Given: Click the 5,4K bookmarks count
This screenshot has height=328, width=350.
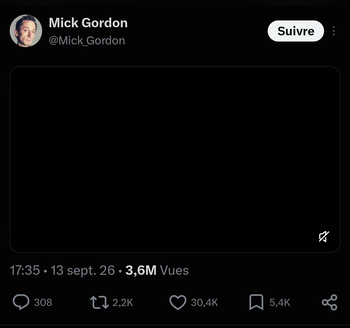Looking at the screenshot, I should (x=280, y=302).
